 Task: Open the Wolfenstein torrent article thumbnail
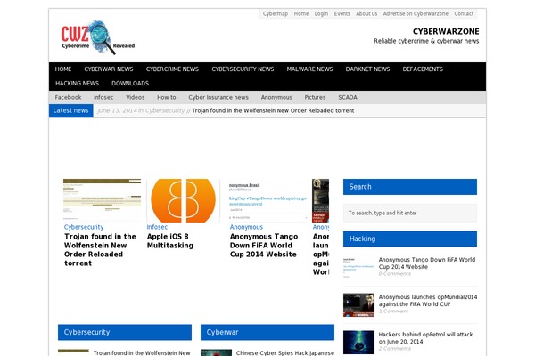[102, 200]
